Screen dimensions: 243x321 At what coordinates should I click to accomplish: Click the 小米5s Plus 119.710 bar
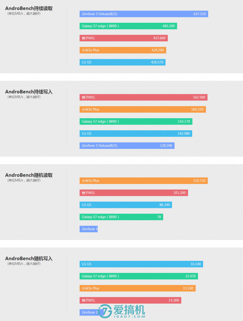click(x=143, y=181)
